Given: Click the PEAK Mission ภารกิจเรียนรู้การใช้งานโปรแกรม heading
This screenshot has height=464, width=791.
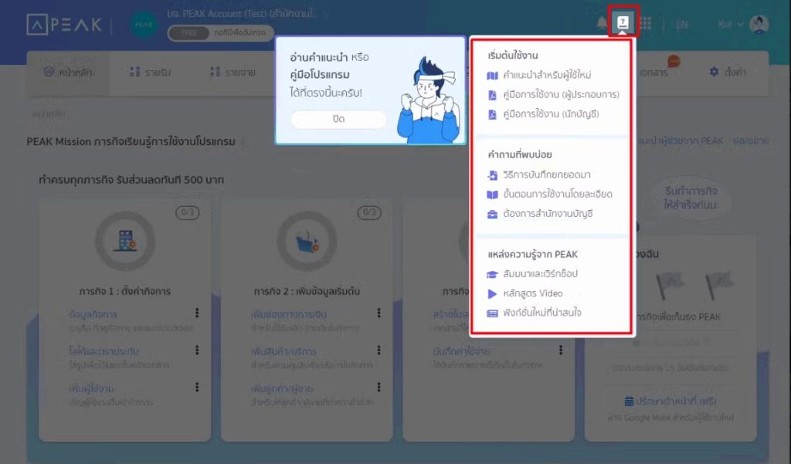Looking at the screenshot, I should (x=131, y=142).
